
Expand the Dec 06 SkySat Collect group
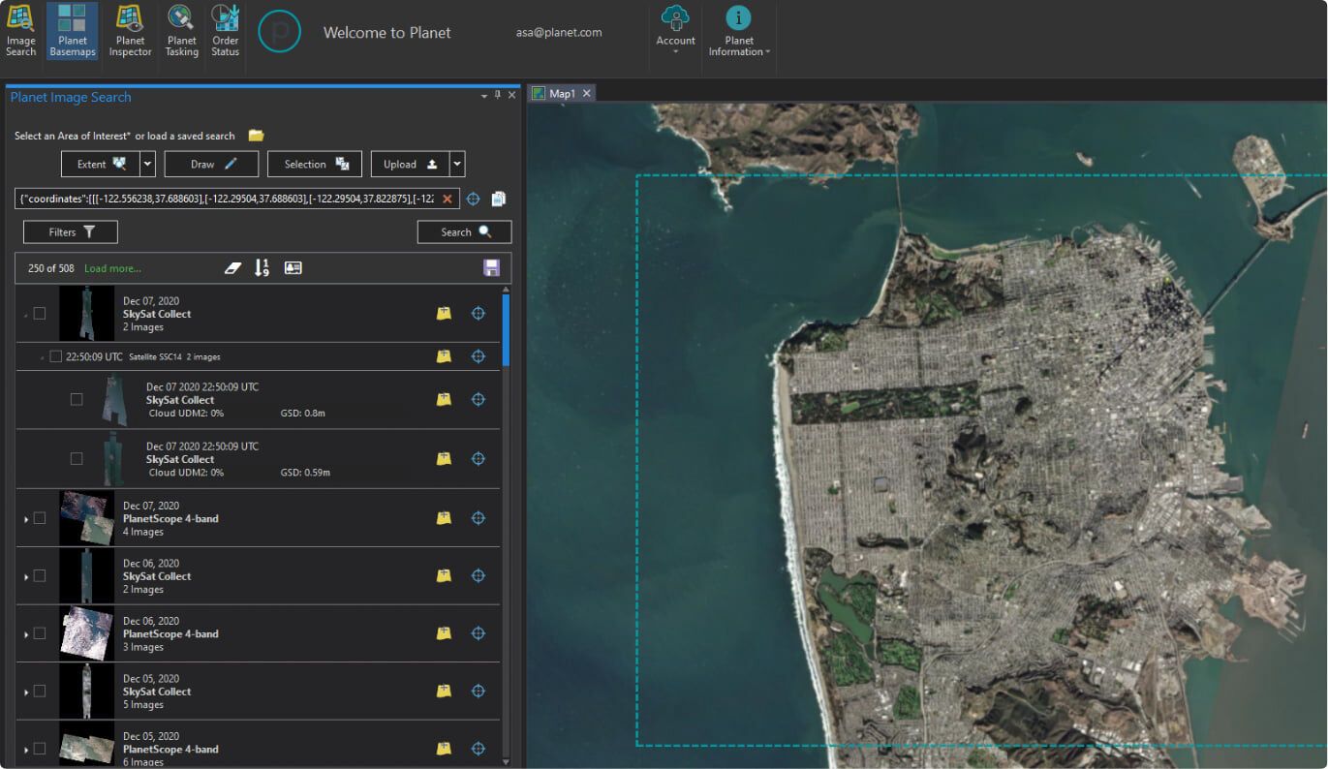(x=26, y=576)
